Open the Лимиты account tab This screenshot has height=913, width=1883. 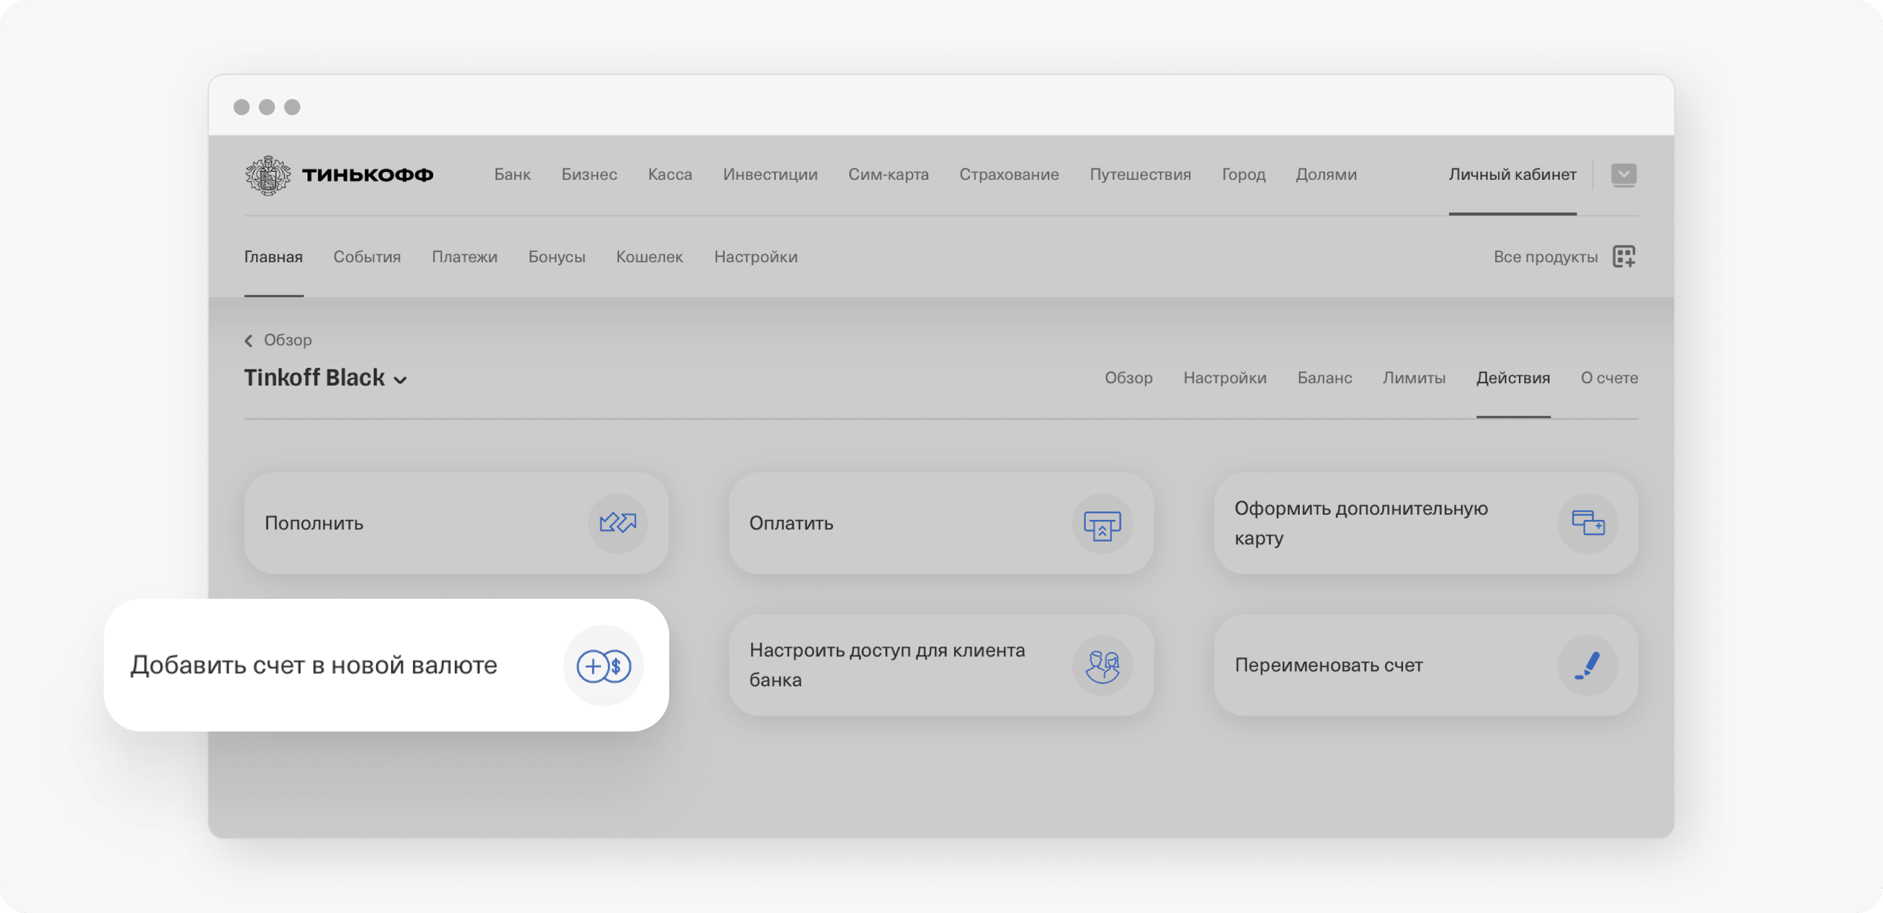coord(1414,378)
